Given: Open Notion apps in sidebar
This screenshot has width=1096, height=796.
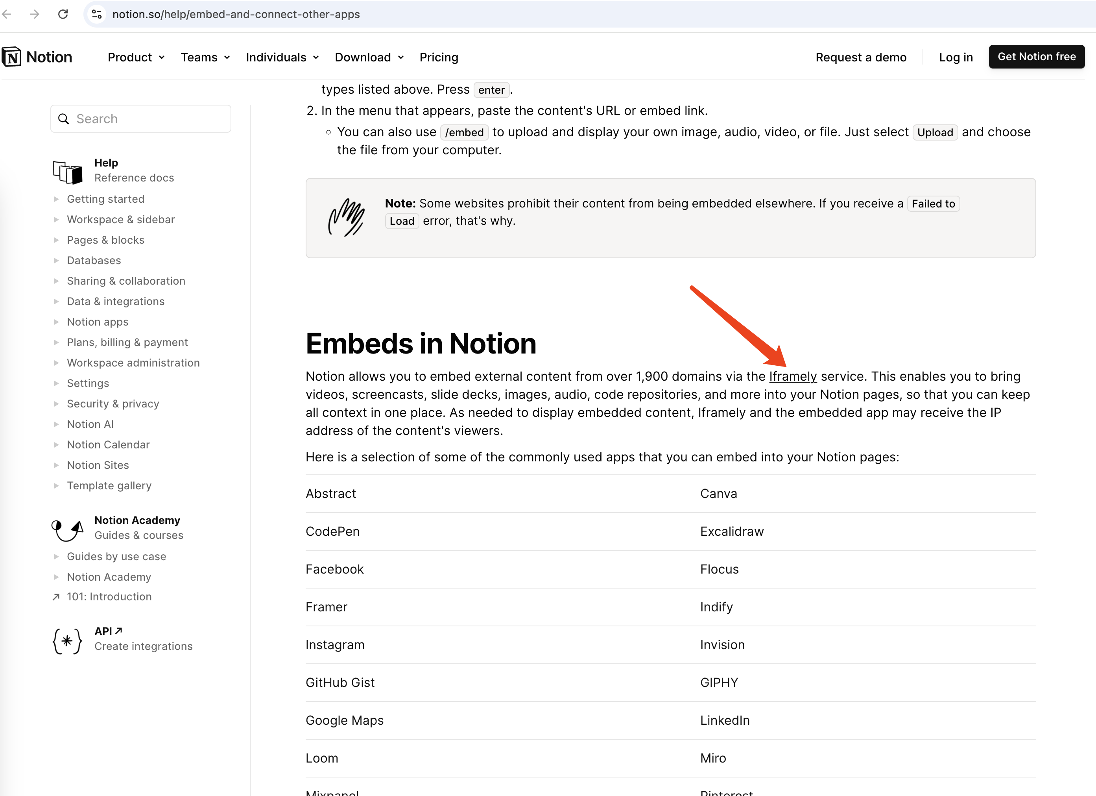Looking at the screenshot, I should (x=98, y=322).
